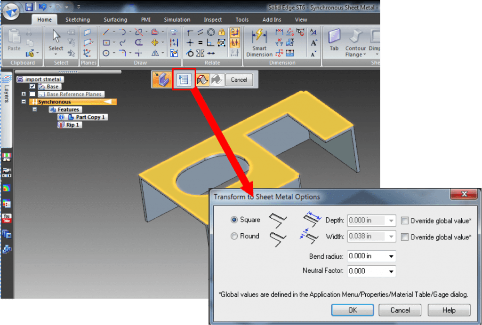Select the Square corner radio button
Image resolution: width=482 pixels, height=325 pixels.
click(x=233, y=220)
